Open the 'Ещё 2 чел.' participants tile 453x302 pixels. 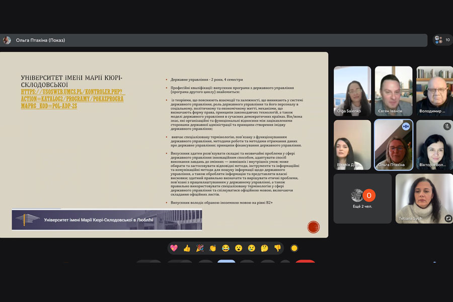[x=362, y=198]
